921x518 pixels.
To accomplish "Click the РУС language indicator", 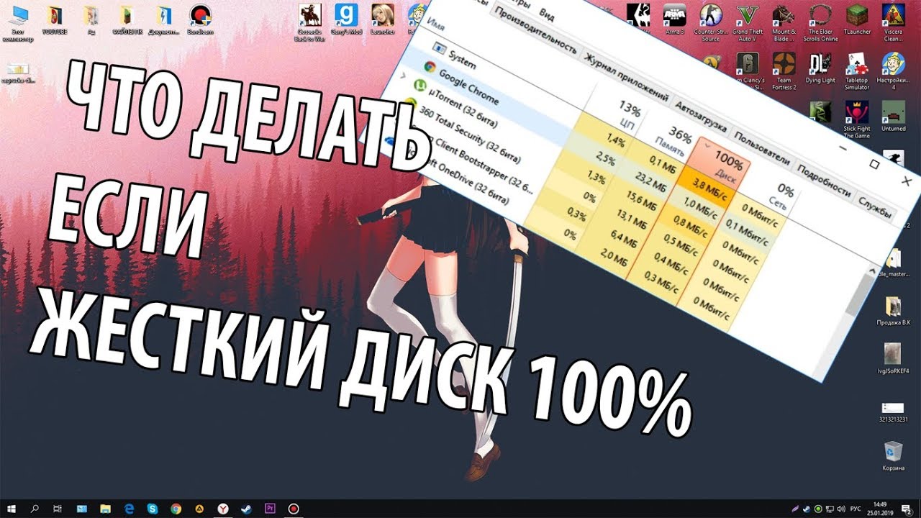I will coord(856,509).
